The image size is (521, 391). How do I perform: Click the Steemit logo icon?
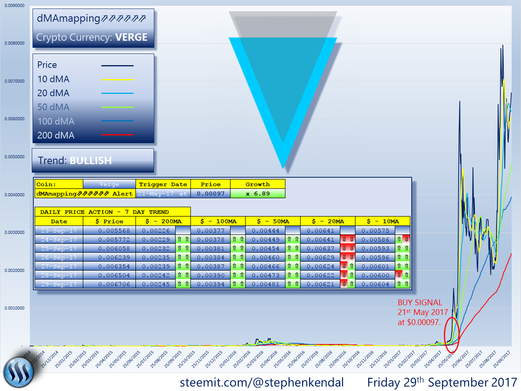(19, 372)
